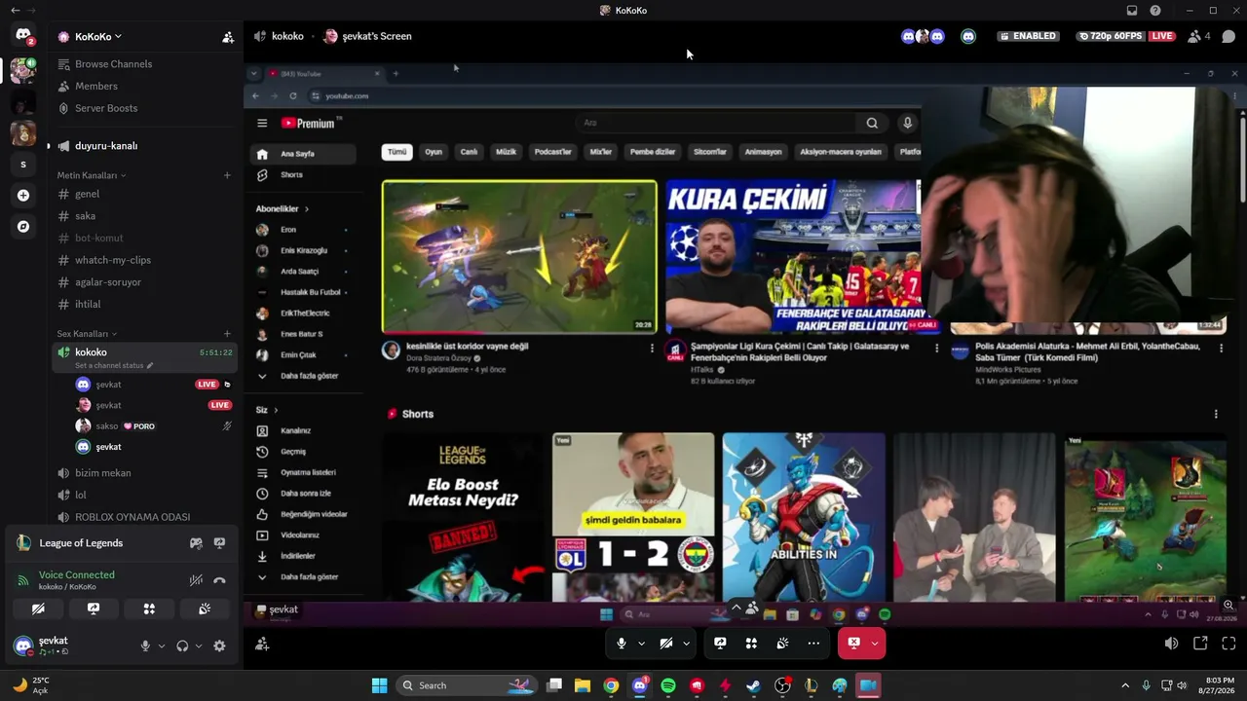This screenshot has height=701, width=1247.
Task: Open Spotify from the Windows taskbar
Action: 668,685
